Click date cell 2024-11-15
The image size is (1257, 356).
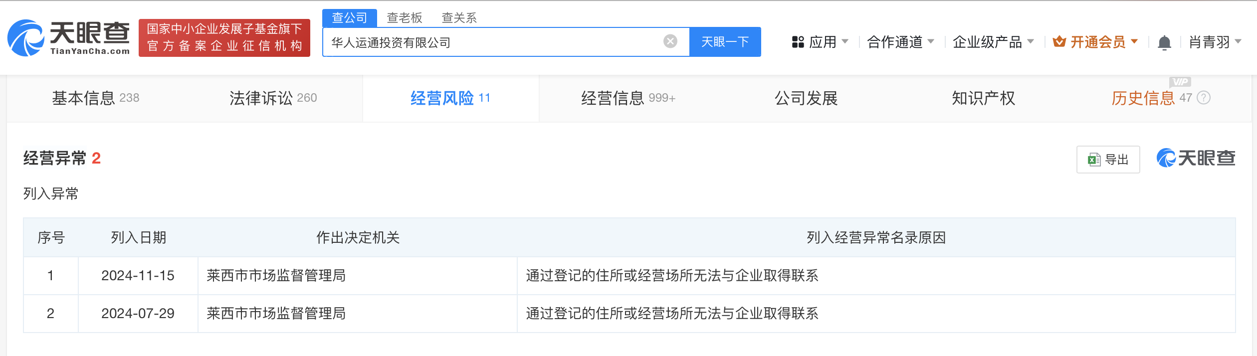pyautogui.click(x=138, y=275)
